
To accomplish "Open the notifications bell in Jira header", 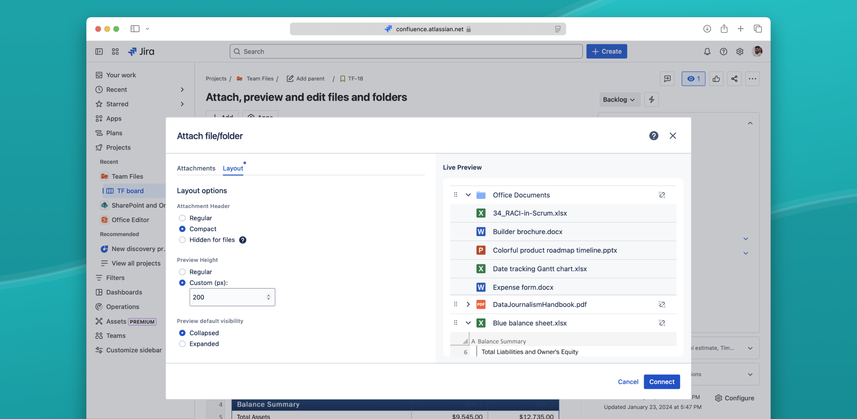I will 707,52.
